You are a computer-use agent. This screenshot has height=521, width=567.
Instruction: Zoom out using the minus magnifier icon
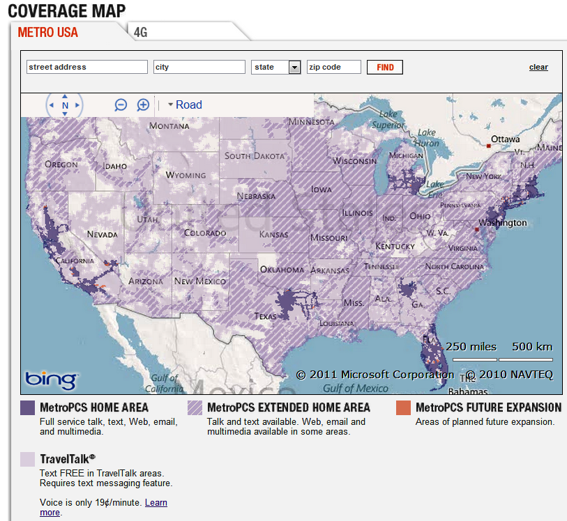121,105
